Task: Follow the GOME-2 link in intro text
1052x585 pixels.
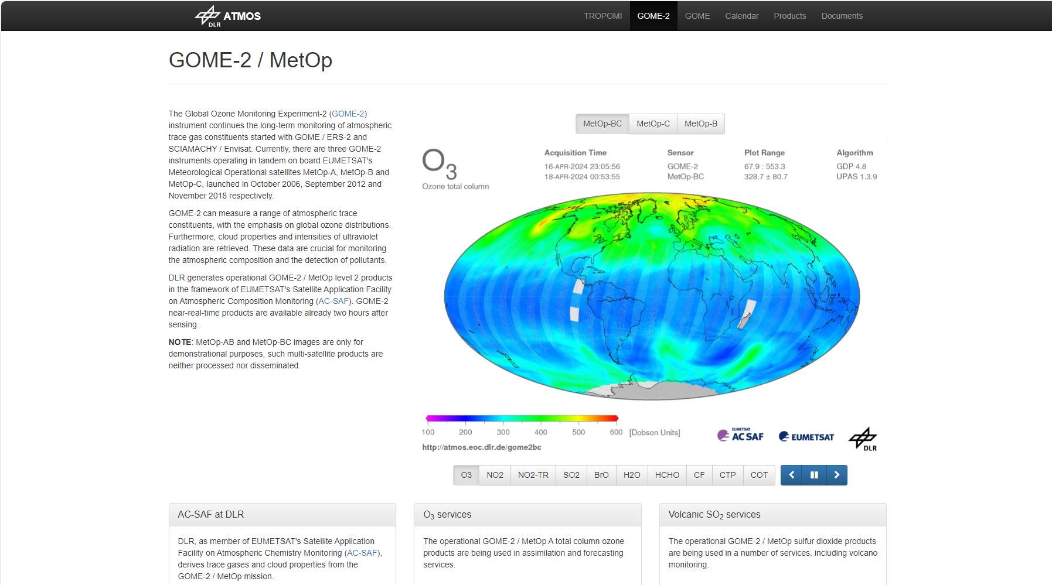Action: (348, 114)
